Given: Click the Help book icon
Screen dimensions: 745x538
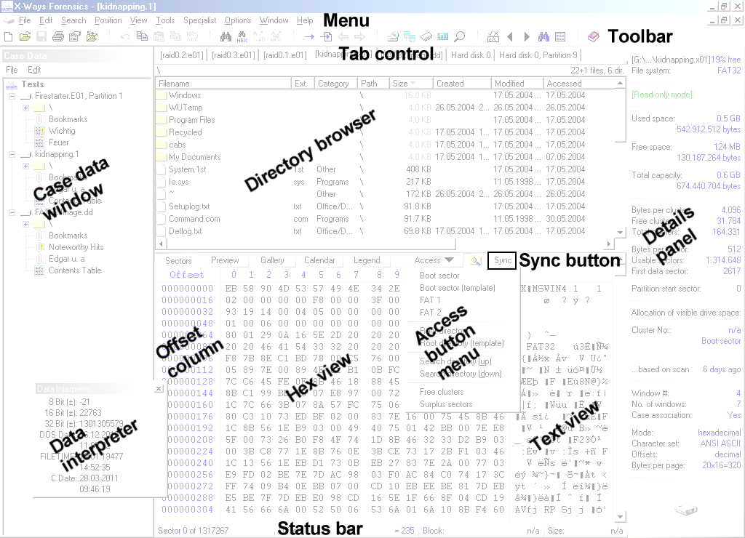Looking at the screenshot, I should point(594,36).
